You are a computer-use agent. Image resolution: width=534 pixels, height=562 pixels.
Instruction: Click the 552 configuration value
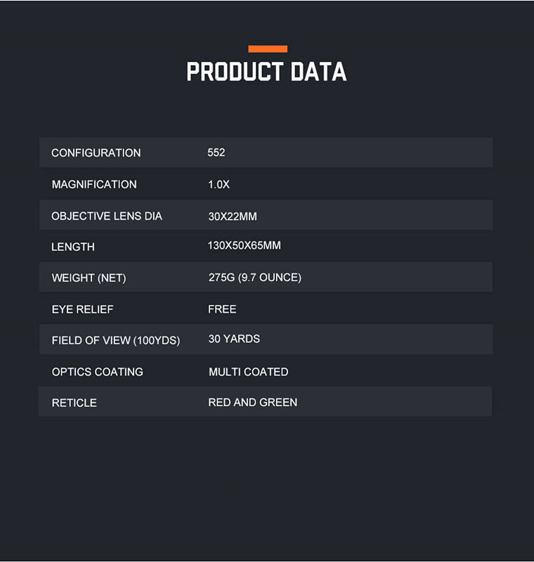click(216, 152)
